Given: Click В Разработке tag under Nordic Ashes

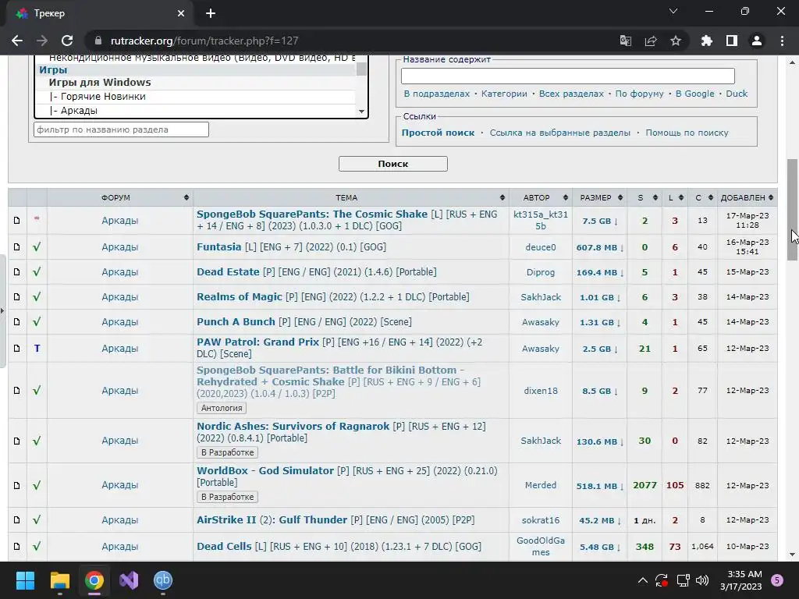Looking at the screenshot, I should tap(227, 452).
